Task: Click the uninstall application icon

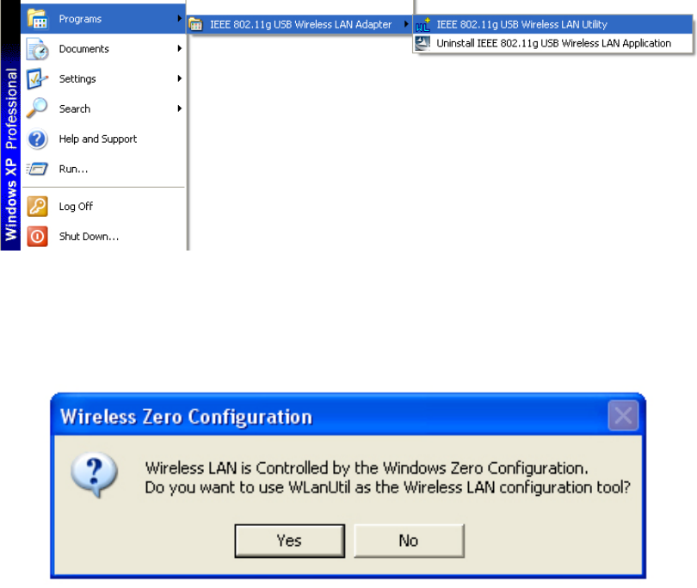Action: tap(423, 43)
